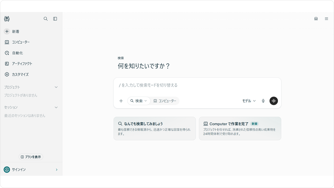Open カスタマイズ settings in the sidebar
The image size is (334, 188).
pos(31,74)
